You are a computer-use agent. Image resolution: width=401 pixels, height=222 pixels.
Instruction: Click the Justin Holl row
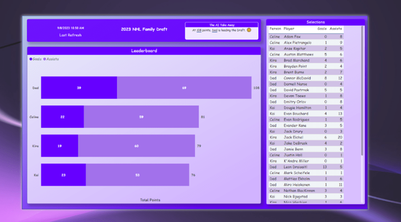[306, 155]
